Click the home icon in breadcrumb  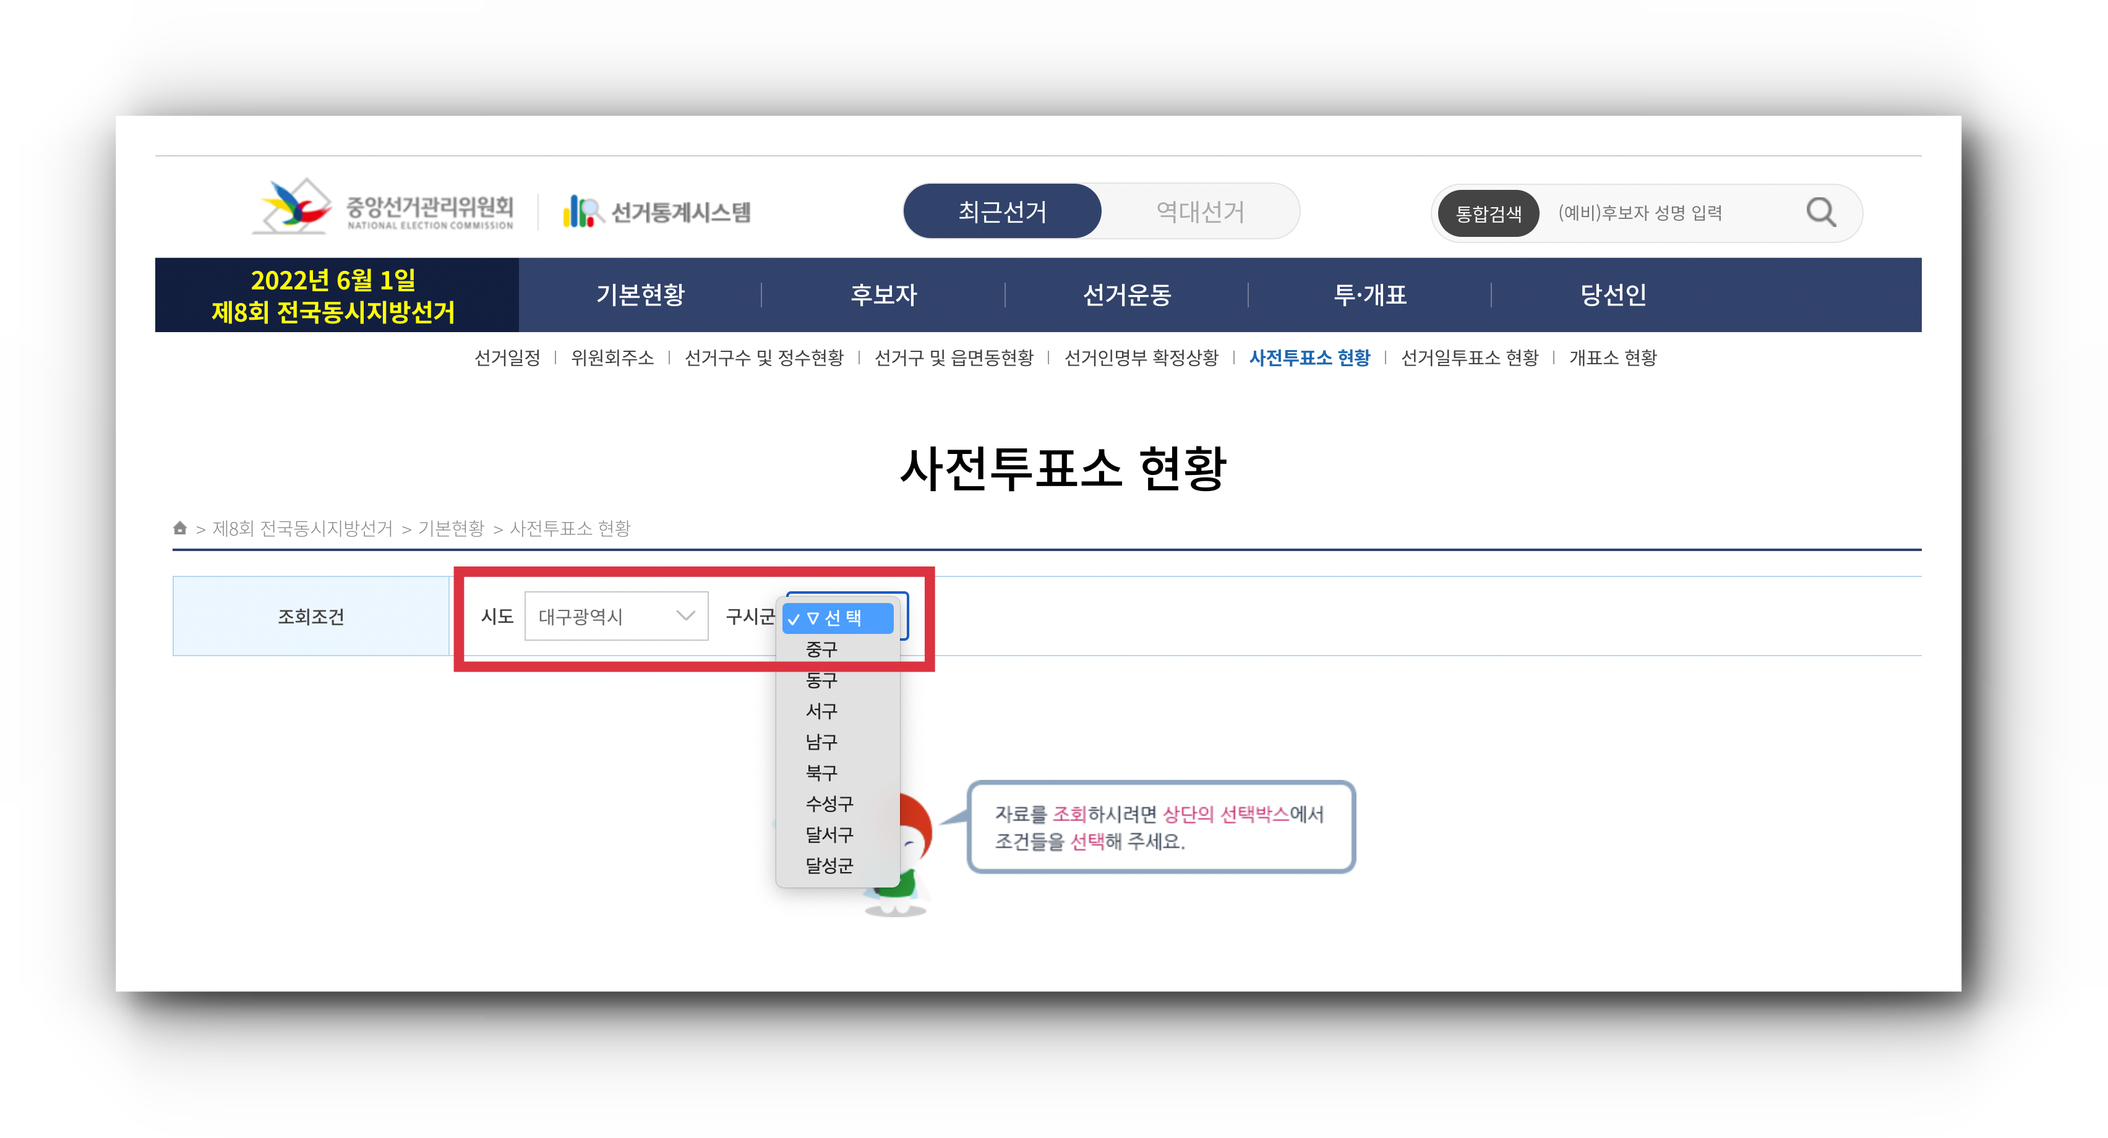click(x=180, y=528)
